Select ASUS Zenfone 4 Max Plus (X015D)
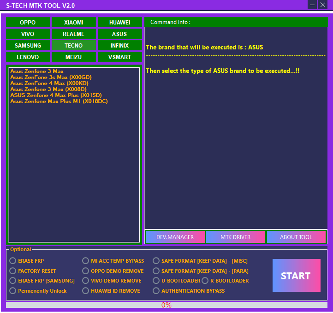Screen dimensions: 333x313 [x=56, y=95]
